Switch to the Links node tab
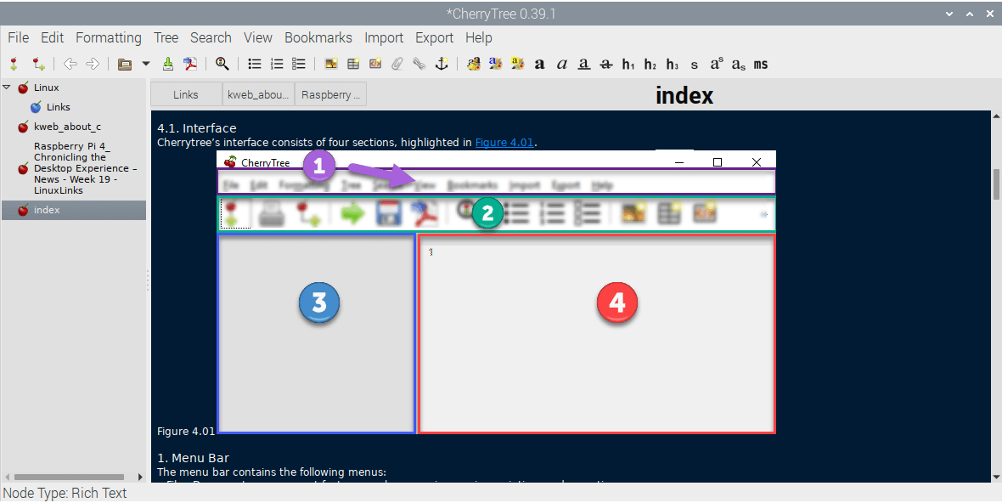This screenshot has height=503, width=1002. 186,94
